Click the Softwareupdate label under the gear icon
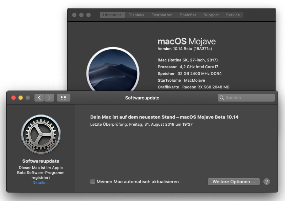Screen dimensions: 285x201 (x=41, y=161)
